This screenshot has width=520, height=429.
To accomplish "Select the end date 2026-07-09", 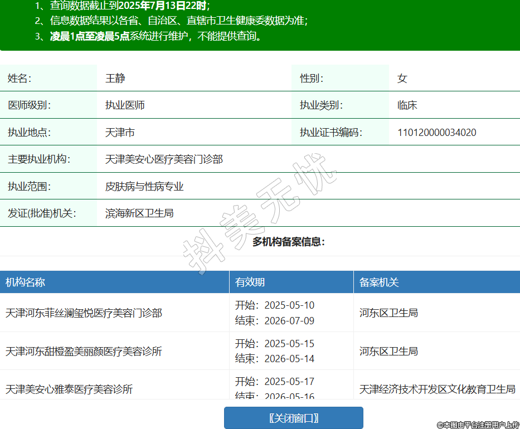I will click(289, 321).
